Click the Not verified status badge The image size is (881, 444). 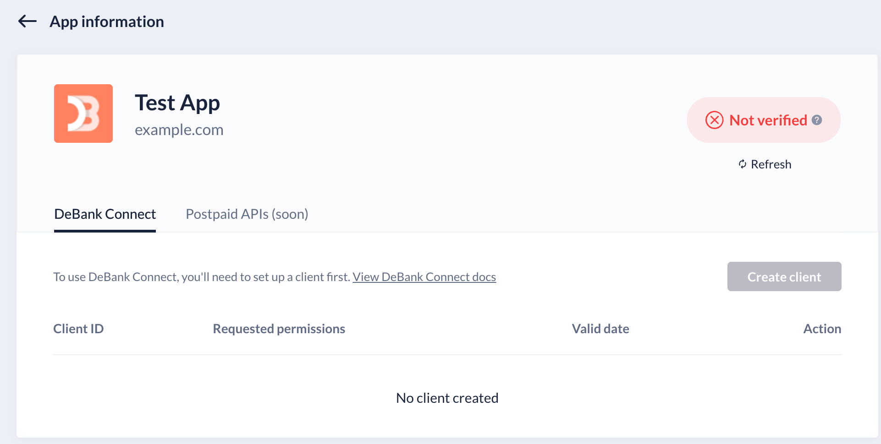point(764,120)
